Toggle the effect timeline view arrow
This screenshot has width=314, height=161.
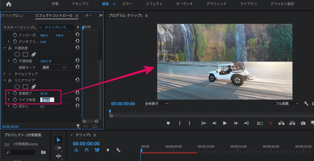(78, 27)
